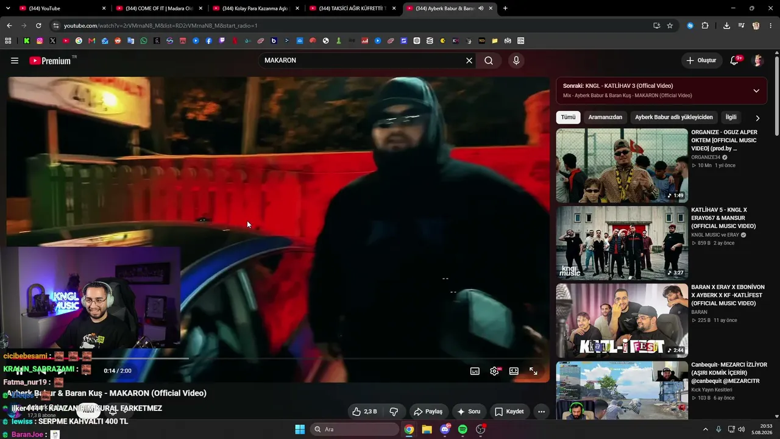780x439 pixels.
Task: Open YouTube notifications bell
Action: (735, 60)
